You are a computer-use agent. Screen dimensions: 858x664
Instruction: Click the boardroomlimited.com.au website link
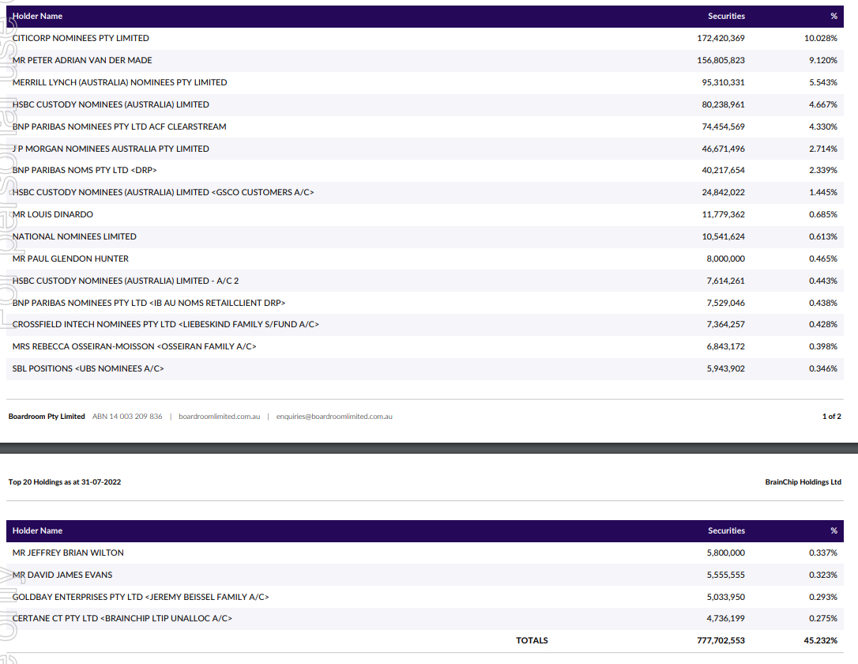[x=219, y=417]
